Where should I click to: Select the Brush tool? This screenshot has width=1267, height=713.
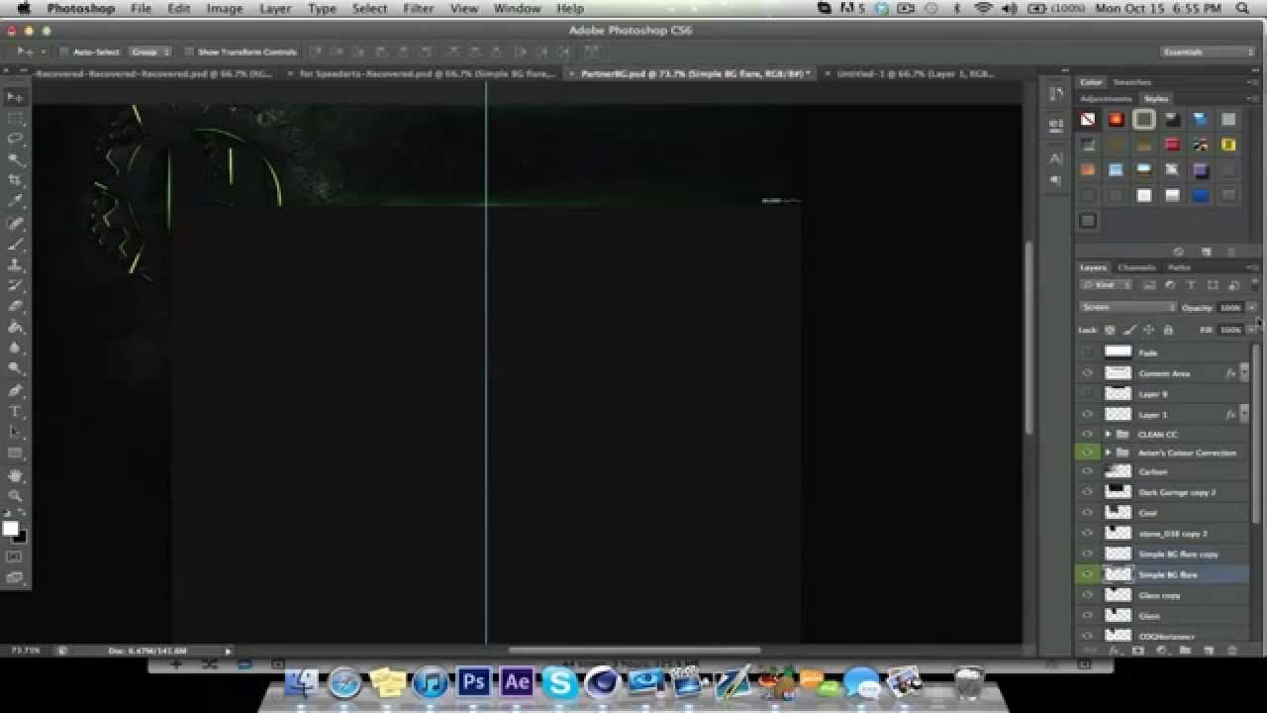[x=15, y=244]
